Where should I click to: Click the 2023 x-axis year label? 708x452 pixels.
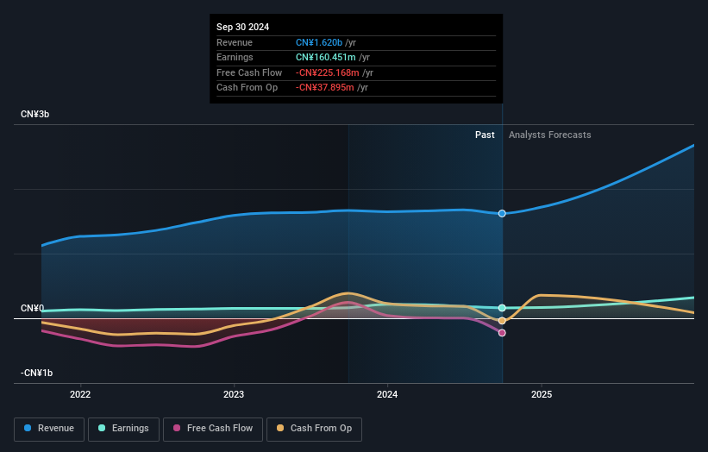click(234, 394)
